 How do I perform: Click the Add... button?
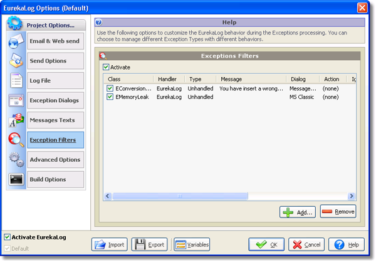click(297, 212)
